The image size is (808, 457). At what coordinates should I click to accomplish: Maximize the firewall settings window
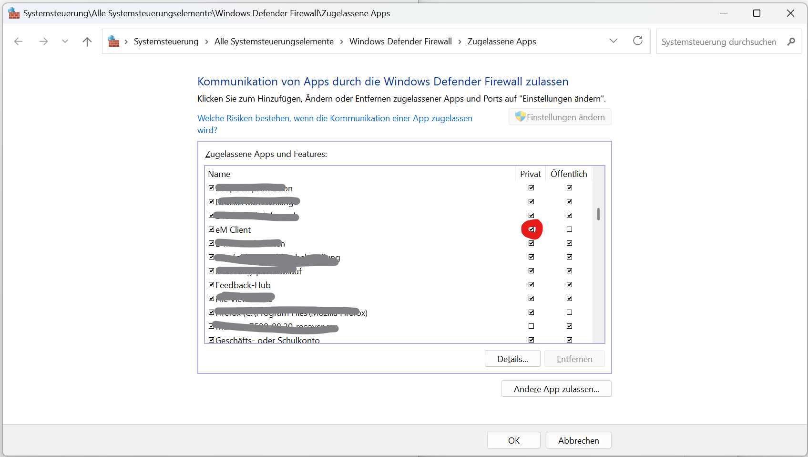point(757,13)
